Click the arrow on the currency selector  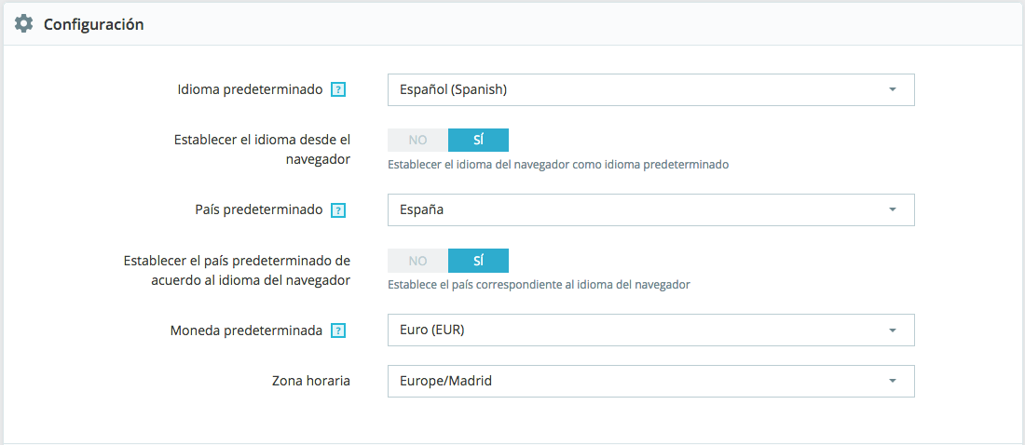coord(892,330)
